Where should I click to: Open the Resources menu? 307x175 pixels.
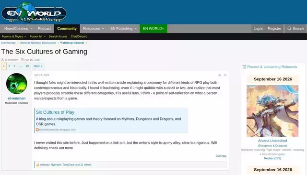92,29
